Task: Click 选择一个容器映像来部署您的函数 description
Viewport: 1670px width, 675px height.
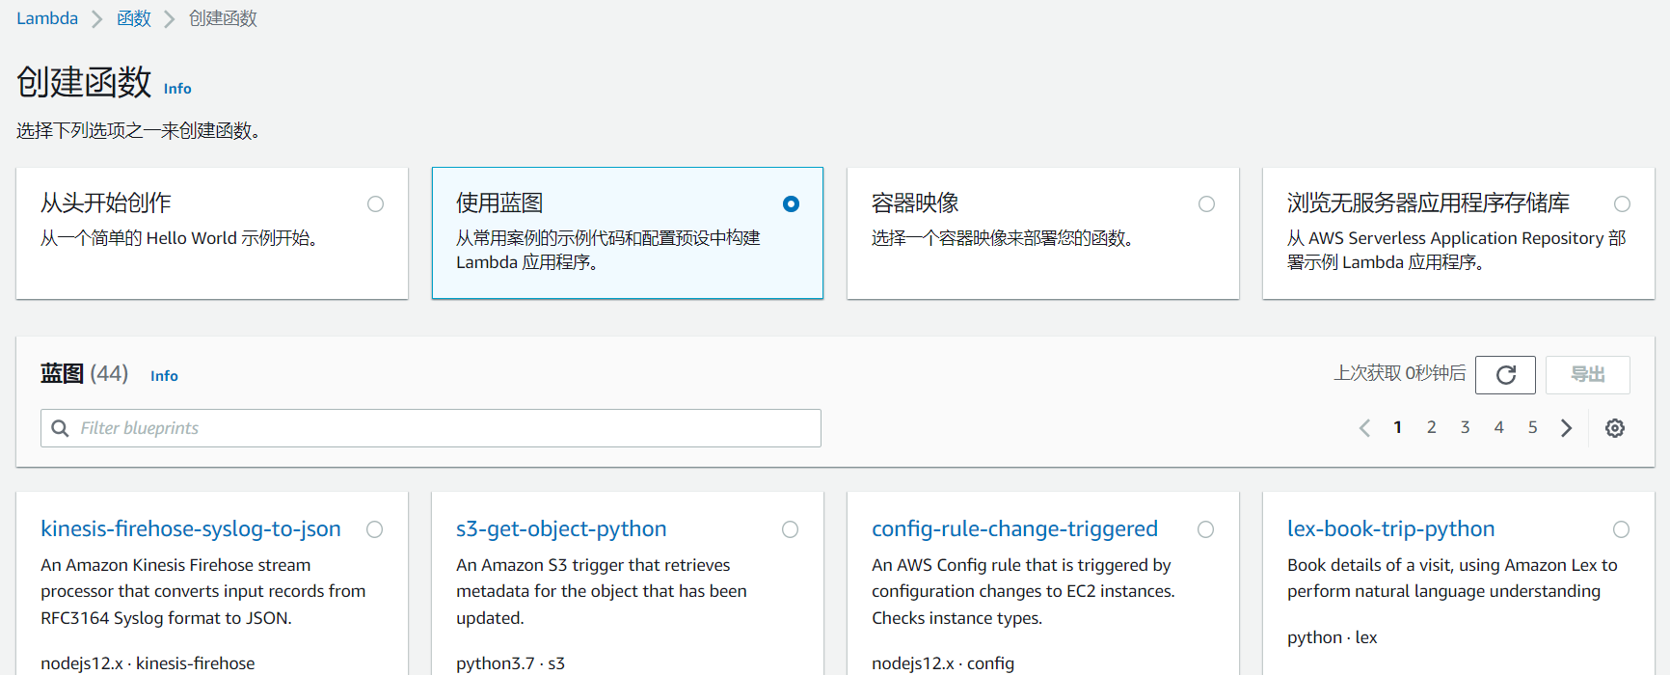Action: [1003, 238]
